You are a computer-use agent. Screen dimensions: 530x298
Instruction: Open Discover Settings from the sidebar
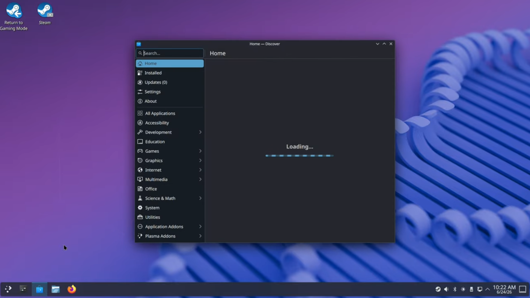170,92
